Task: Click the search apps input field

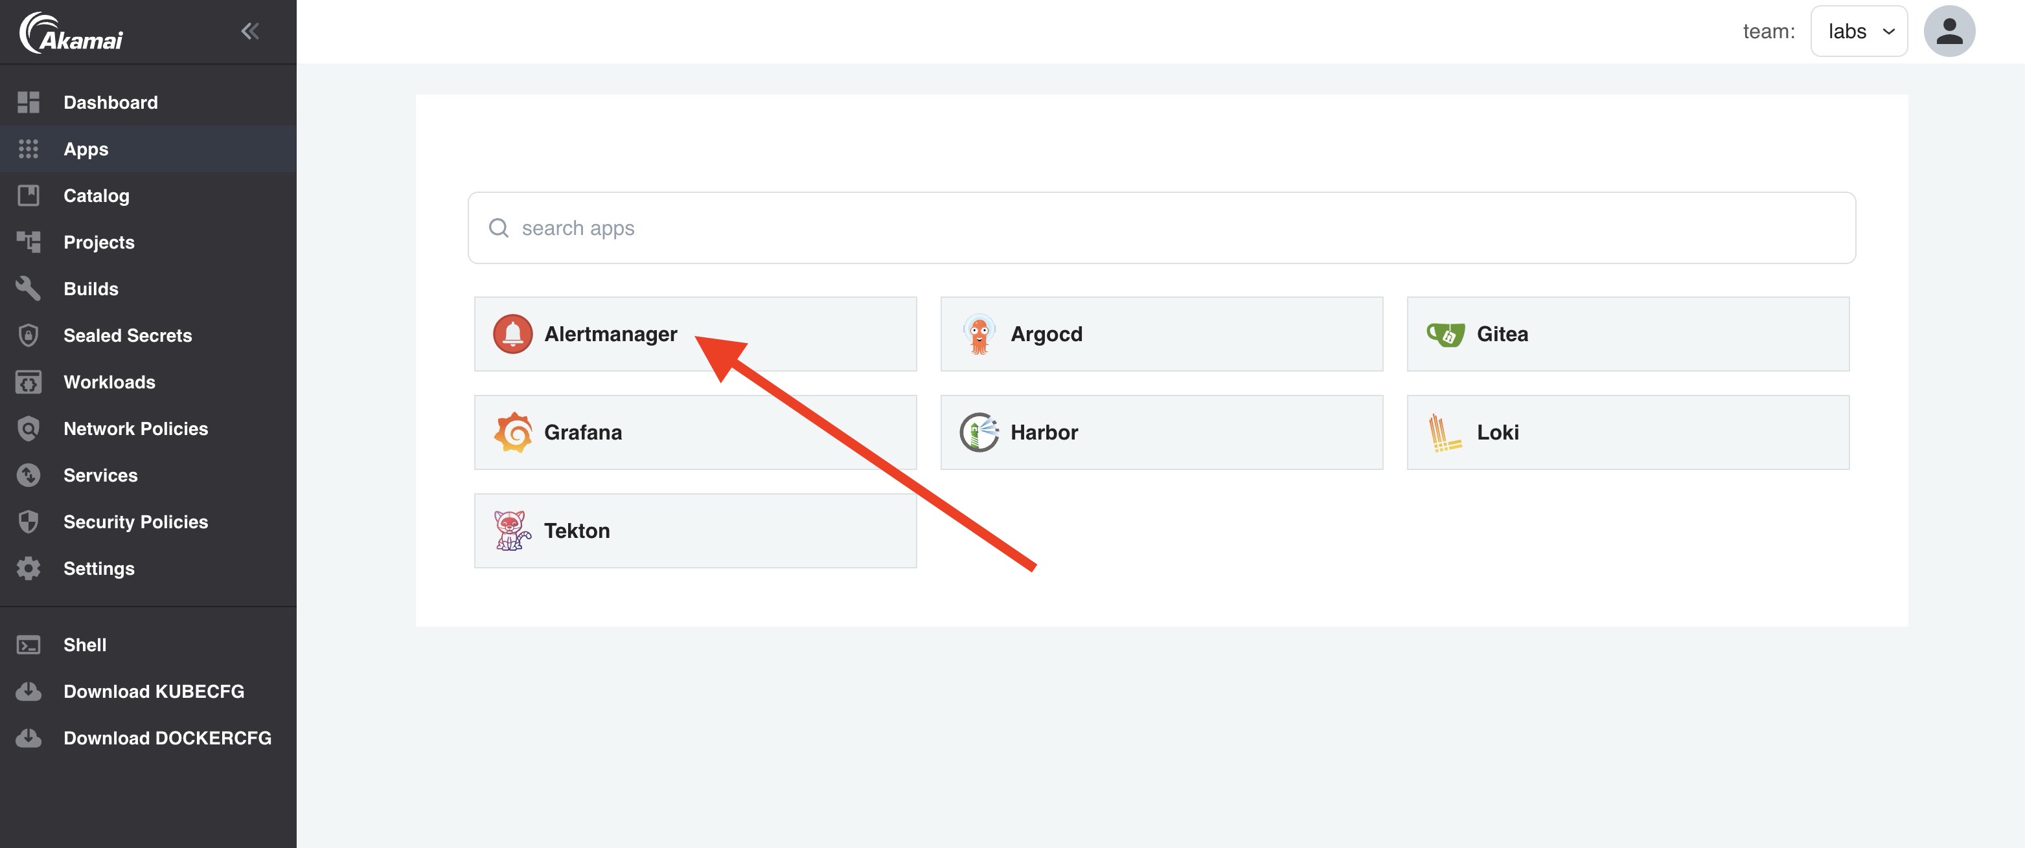Action: pos(1161,228)
